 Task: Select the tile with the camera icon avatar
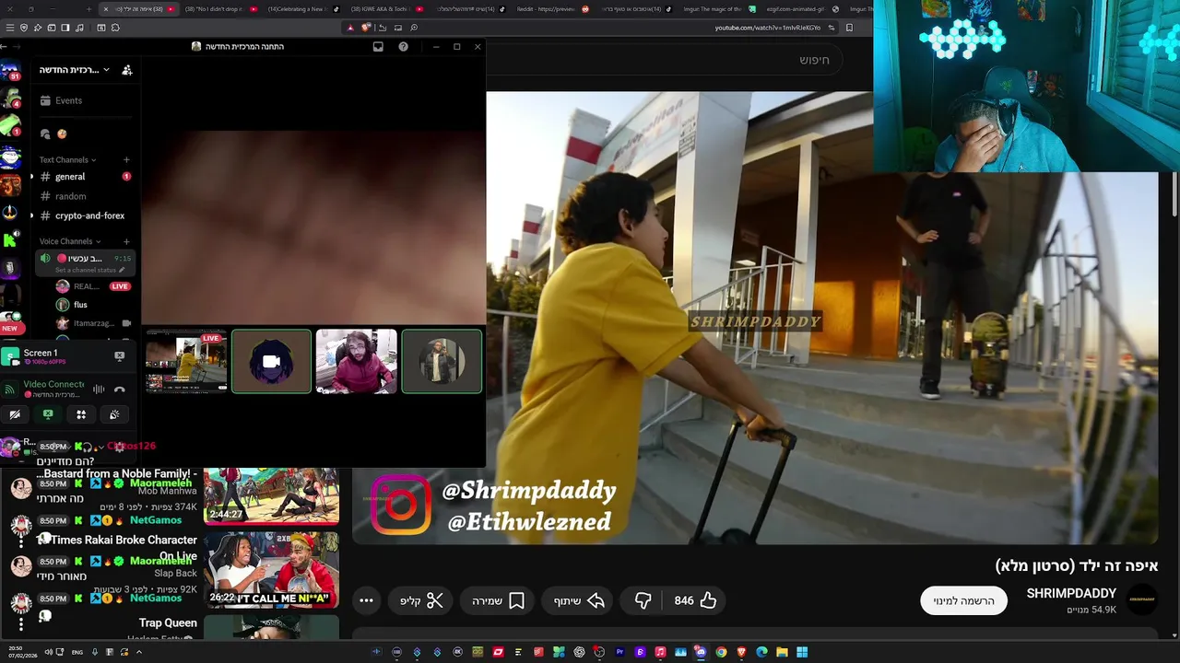coord(271,361)
